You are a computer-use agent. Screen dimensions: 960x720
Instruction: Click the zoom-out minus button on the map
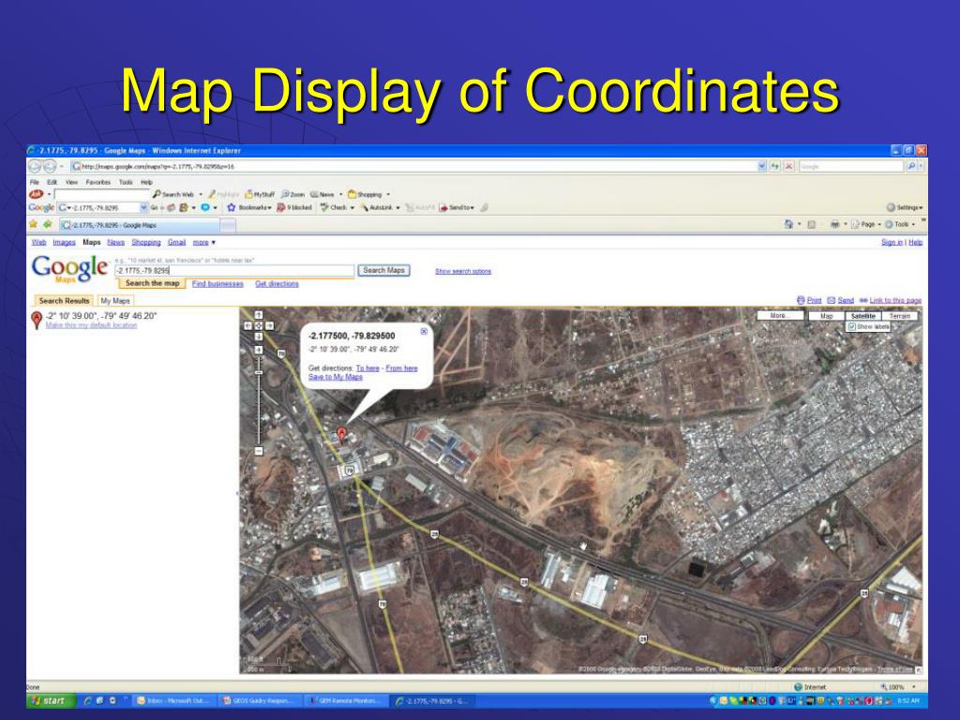[259, 451]
